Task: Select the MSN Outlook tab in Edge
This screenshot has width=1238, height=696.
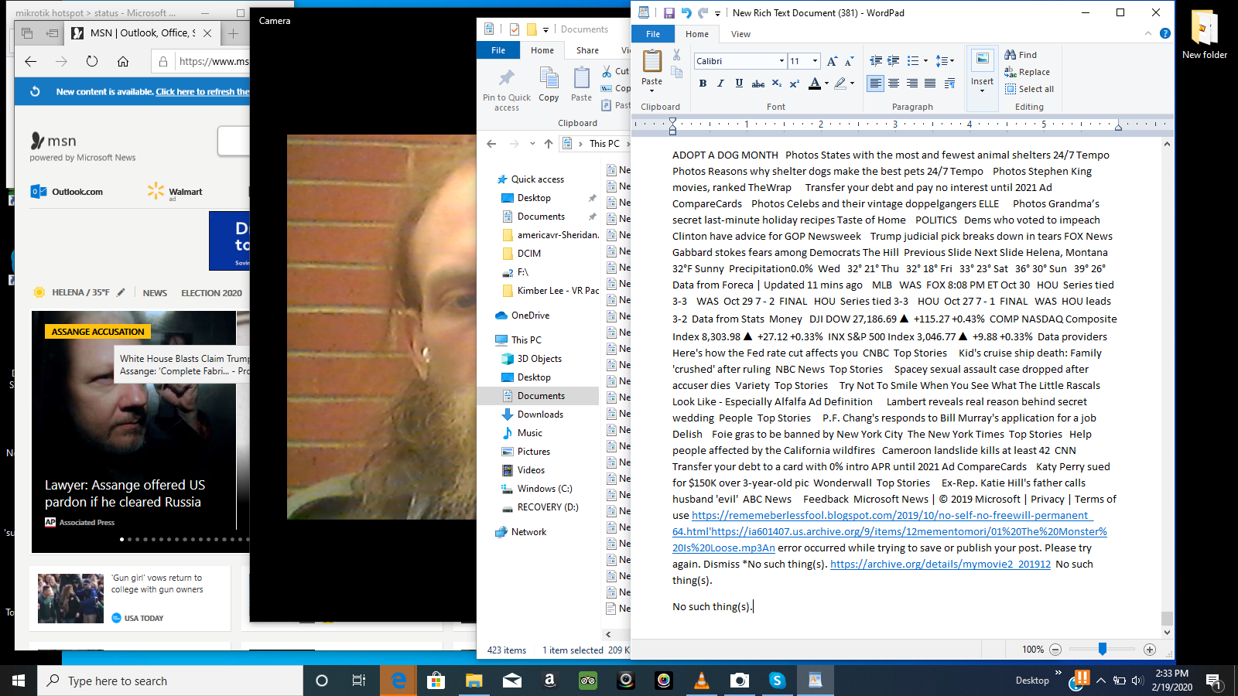Action: click(x=142, y=33)
